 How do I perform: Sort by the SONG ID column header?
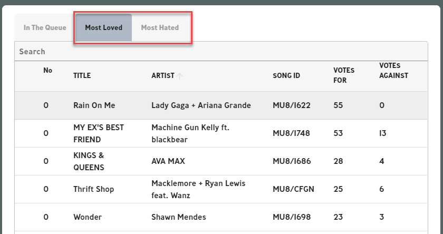tap(286, 76)
